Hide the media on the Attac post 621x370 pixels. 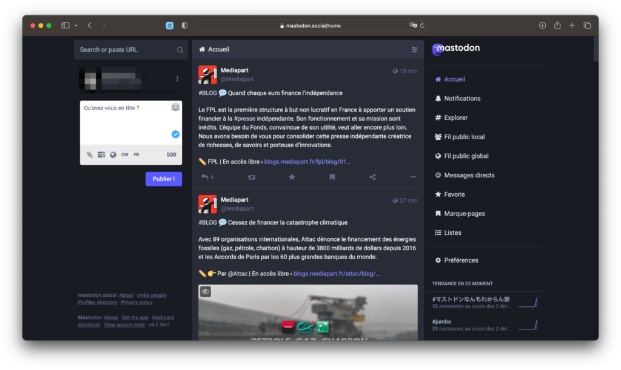coord(205,292)
